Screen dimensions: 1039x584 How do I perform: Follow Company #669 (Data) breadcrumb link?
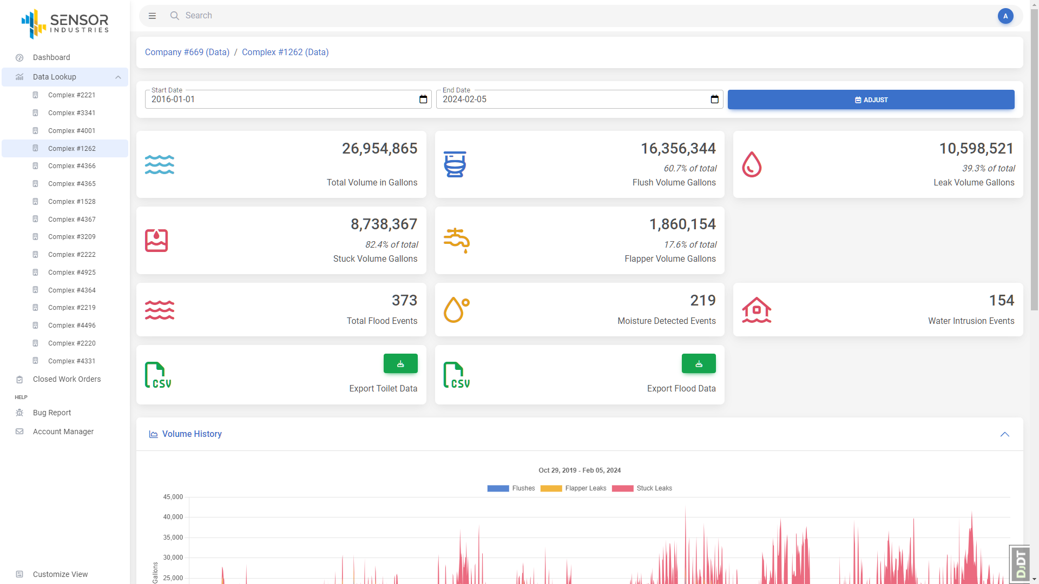[187, 52]
